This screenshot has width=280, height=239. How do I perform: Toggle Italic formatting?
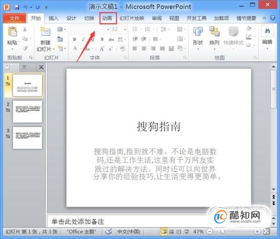83,39
